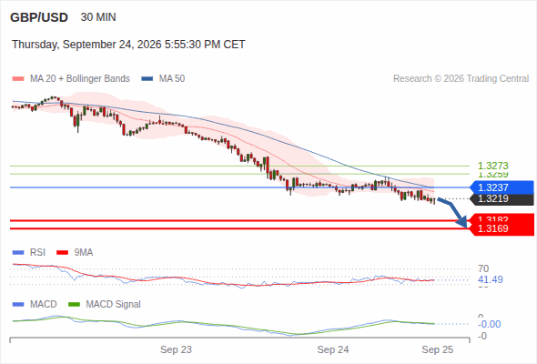
Task: Click the MA 20 + Bollinger Bands legend label
Action: tap(80, 79)
